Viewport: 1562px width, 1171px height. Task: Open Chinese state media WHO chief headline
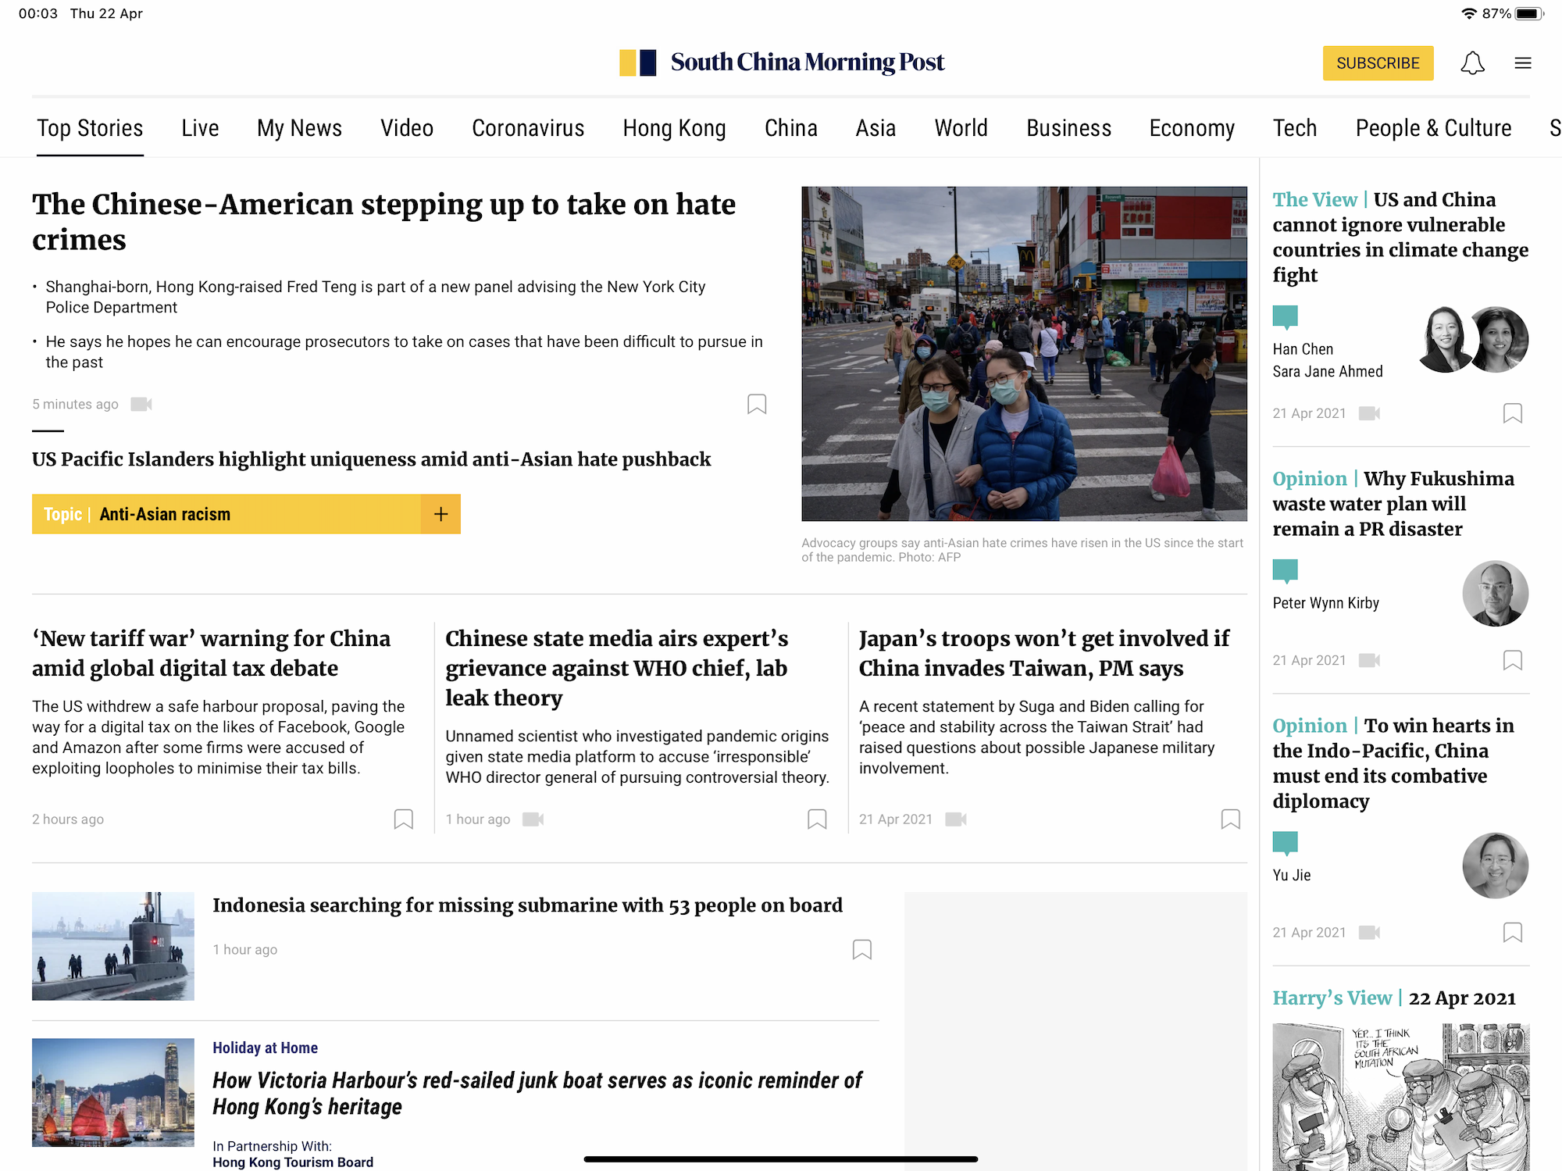click(617, 668)
